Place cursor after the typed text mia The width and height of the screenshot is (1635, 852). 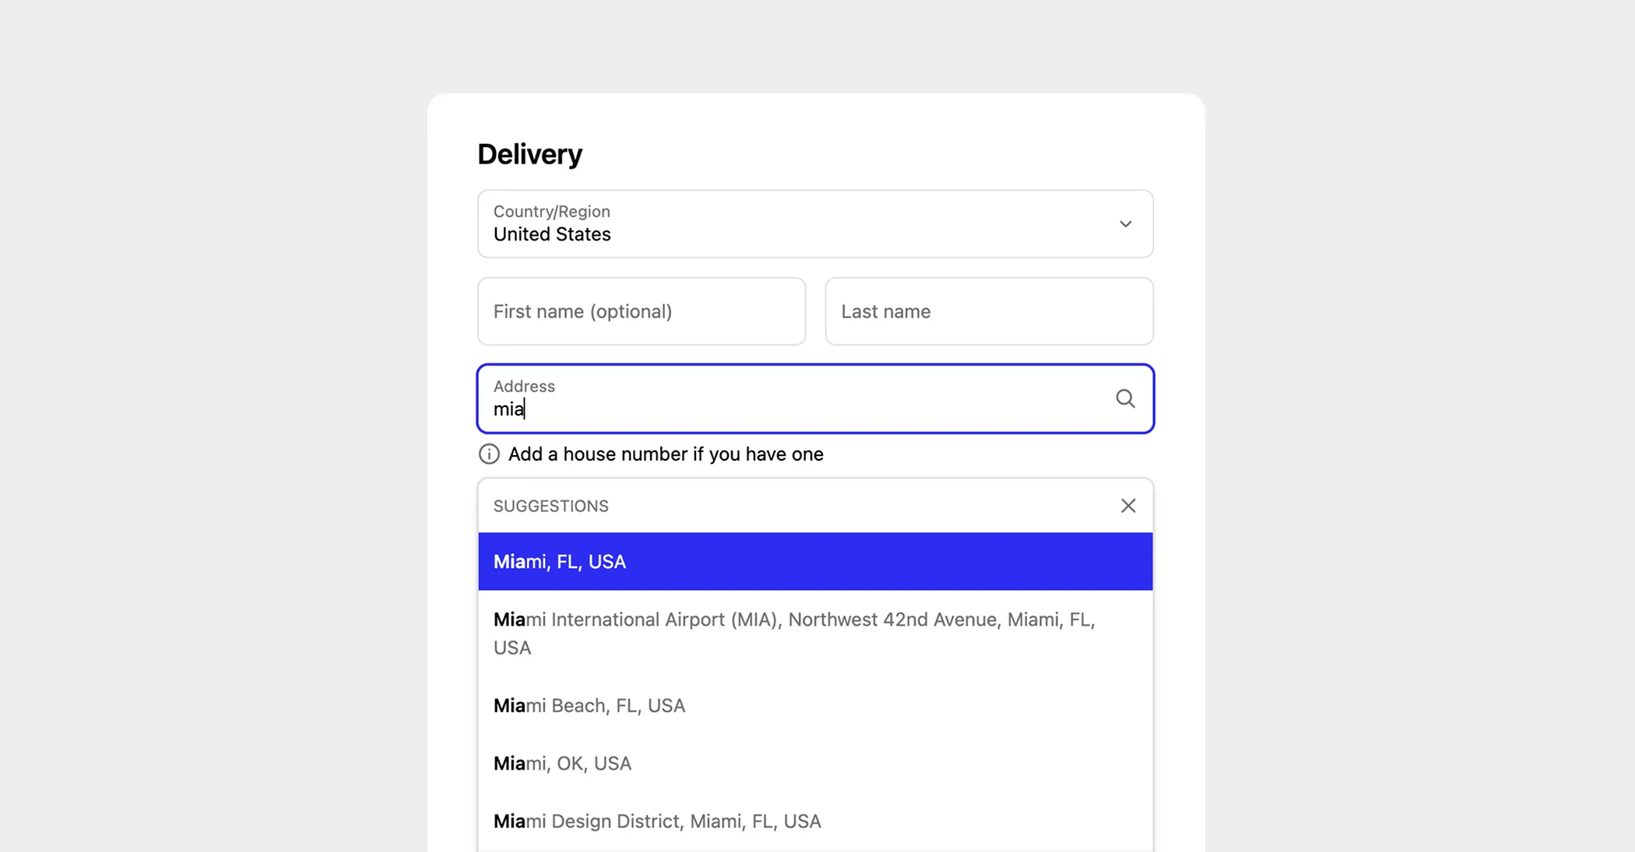pos(526,409)
